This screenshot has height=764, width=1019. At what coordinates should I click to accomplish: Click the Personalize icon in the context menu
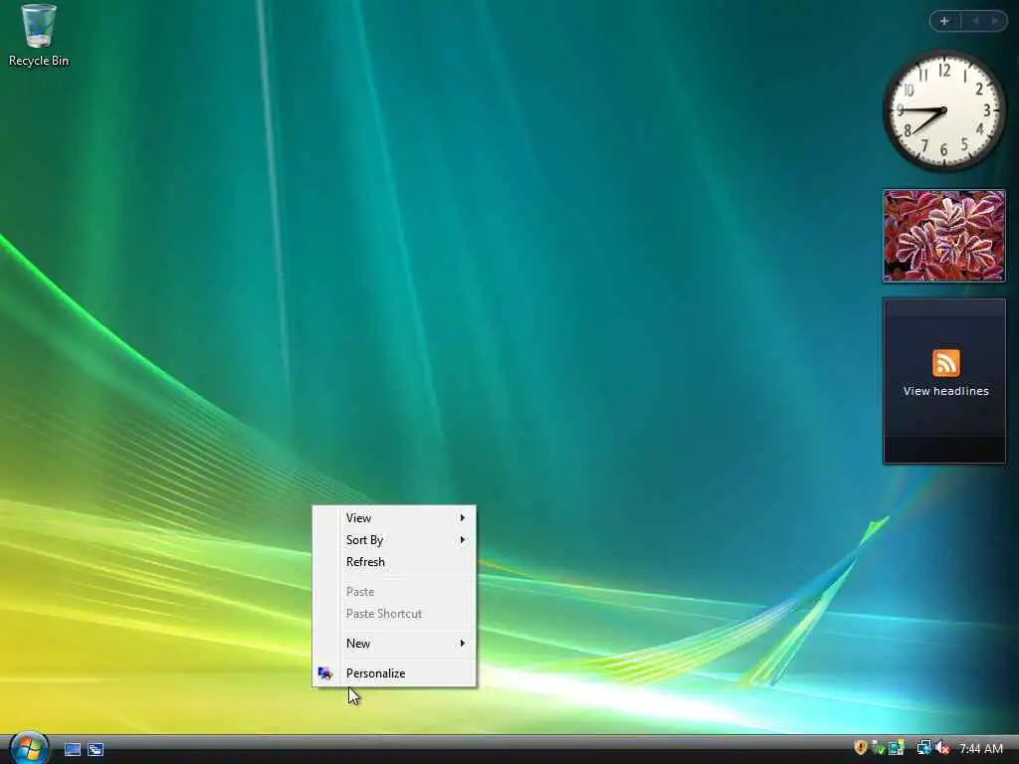tap(325, 673)
